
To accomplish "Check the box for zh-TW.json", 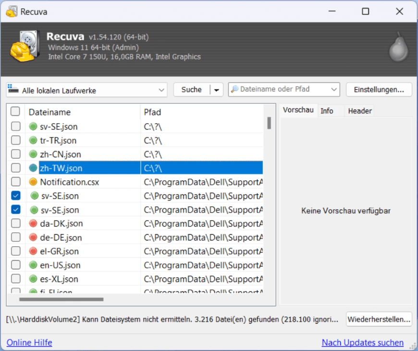I will coord(16,168).
